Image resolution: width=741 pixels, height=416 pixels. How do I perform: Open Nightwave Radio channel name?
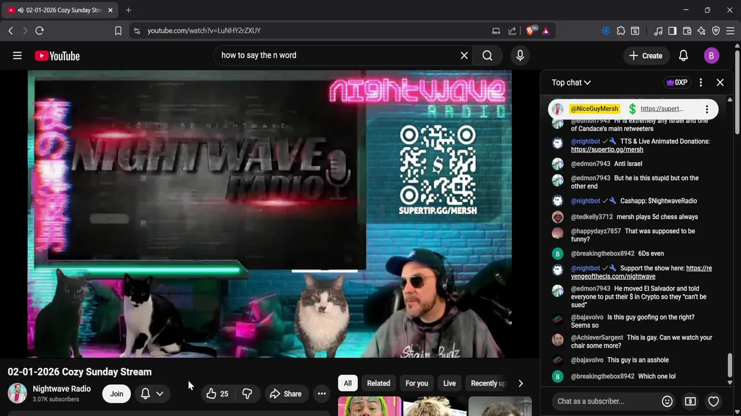pos(61,389)
